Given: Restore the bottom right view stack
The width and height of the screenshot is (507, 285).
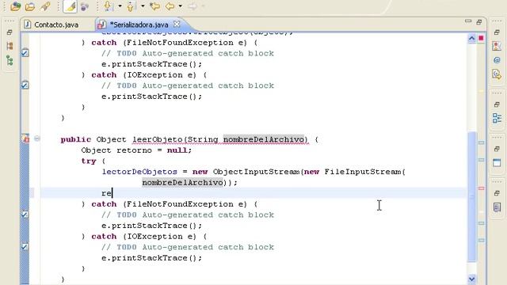Looking at the screenshot, I should click(x=497, y=193).
